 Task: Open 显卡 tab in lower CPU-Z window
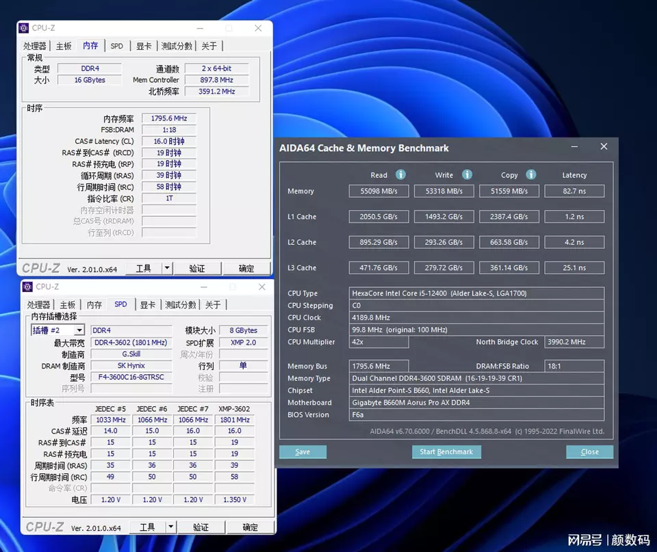tap(148, 305)
